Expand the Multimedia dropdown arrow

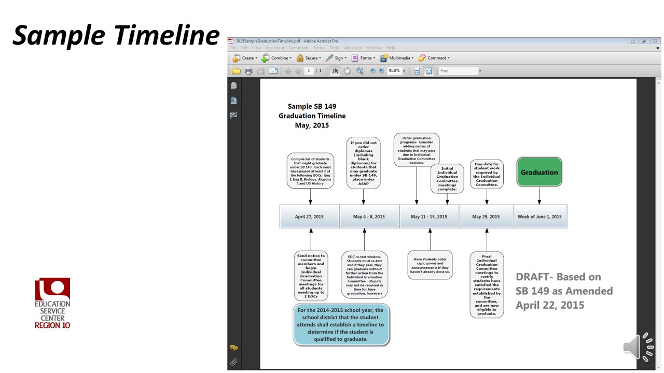click(x=412, y=58)
